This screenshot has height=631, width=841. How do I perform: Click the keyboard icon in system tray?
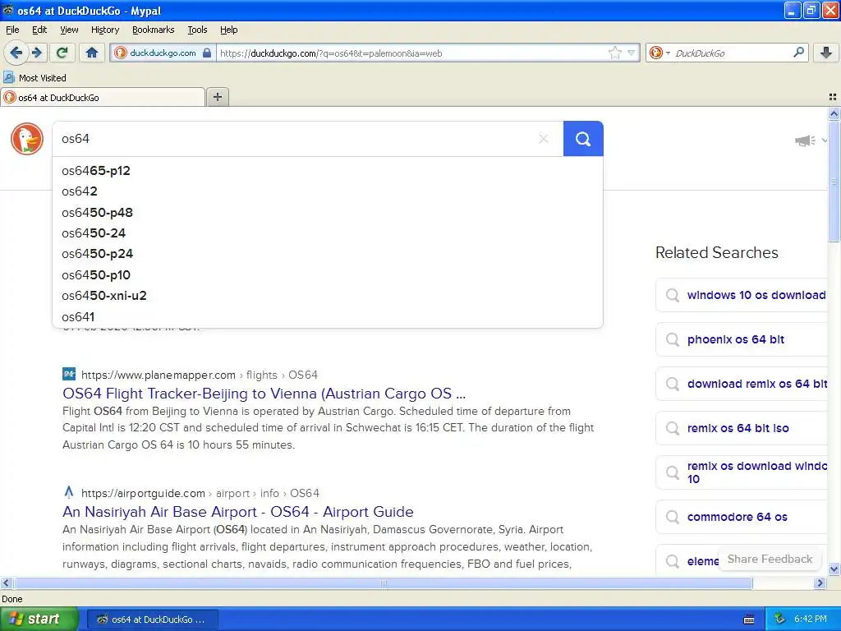(x=749, y=619)
